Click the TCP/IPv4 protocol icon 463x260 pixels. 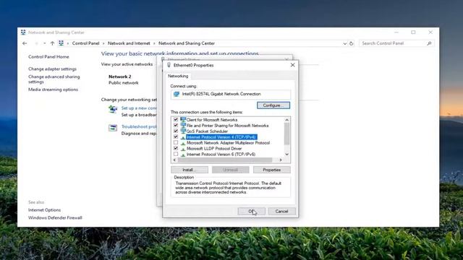click(183, 137)
